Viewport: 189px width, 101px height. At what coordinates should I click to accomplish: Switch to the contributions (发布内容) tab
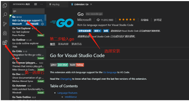tap(63, 44)
